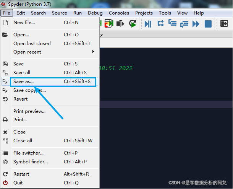Re-run last script toolbar icon
Screen dimensions: 233x189
133,23
